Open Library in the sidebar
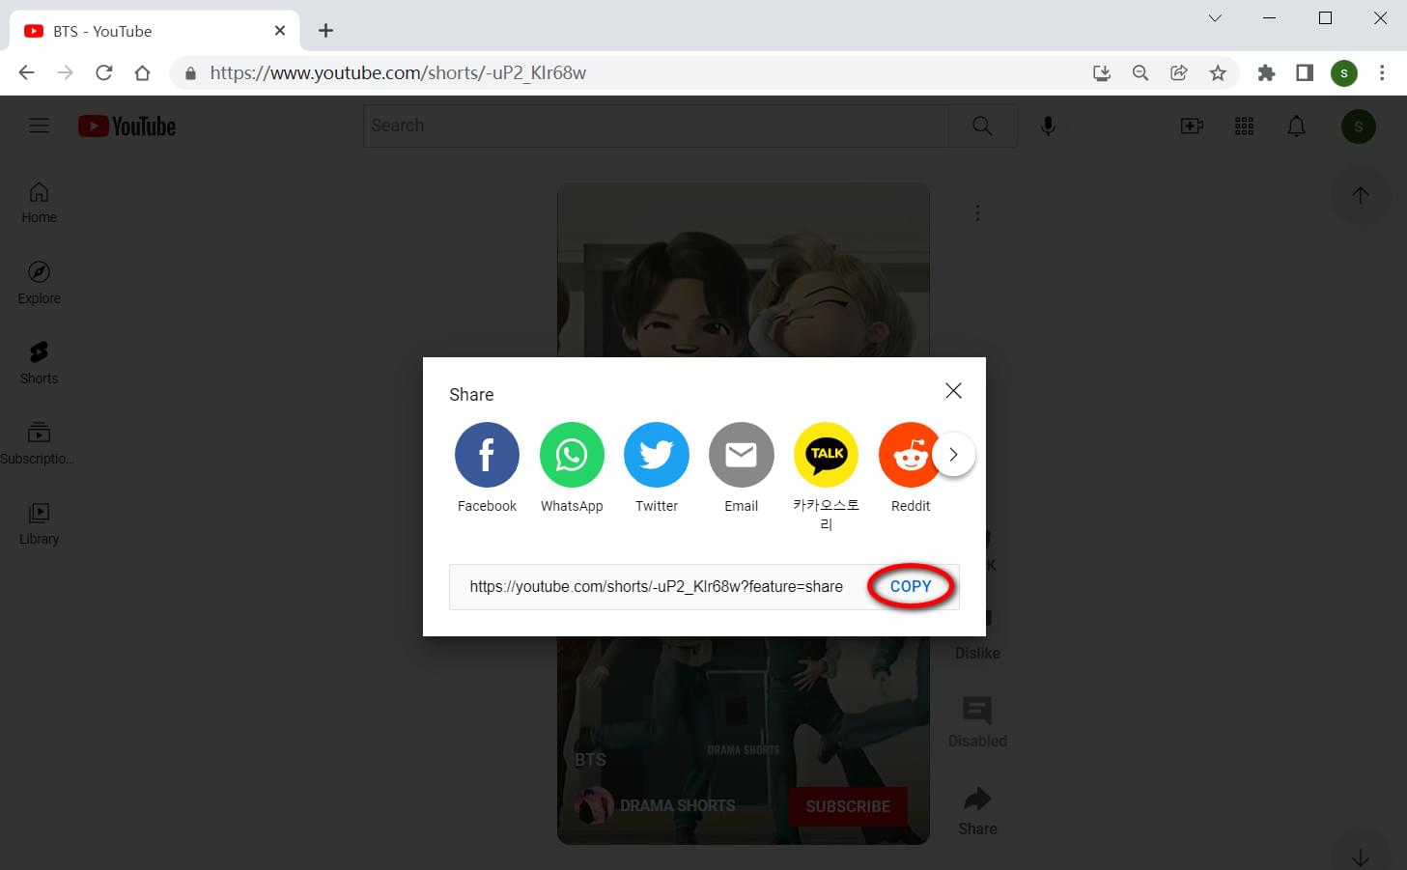Image resolution: width=1407 pixels, height=870 pixels. coord(39,523)
